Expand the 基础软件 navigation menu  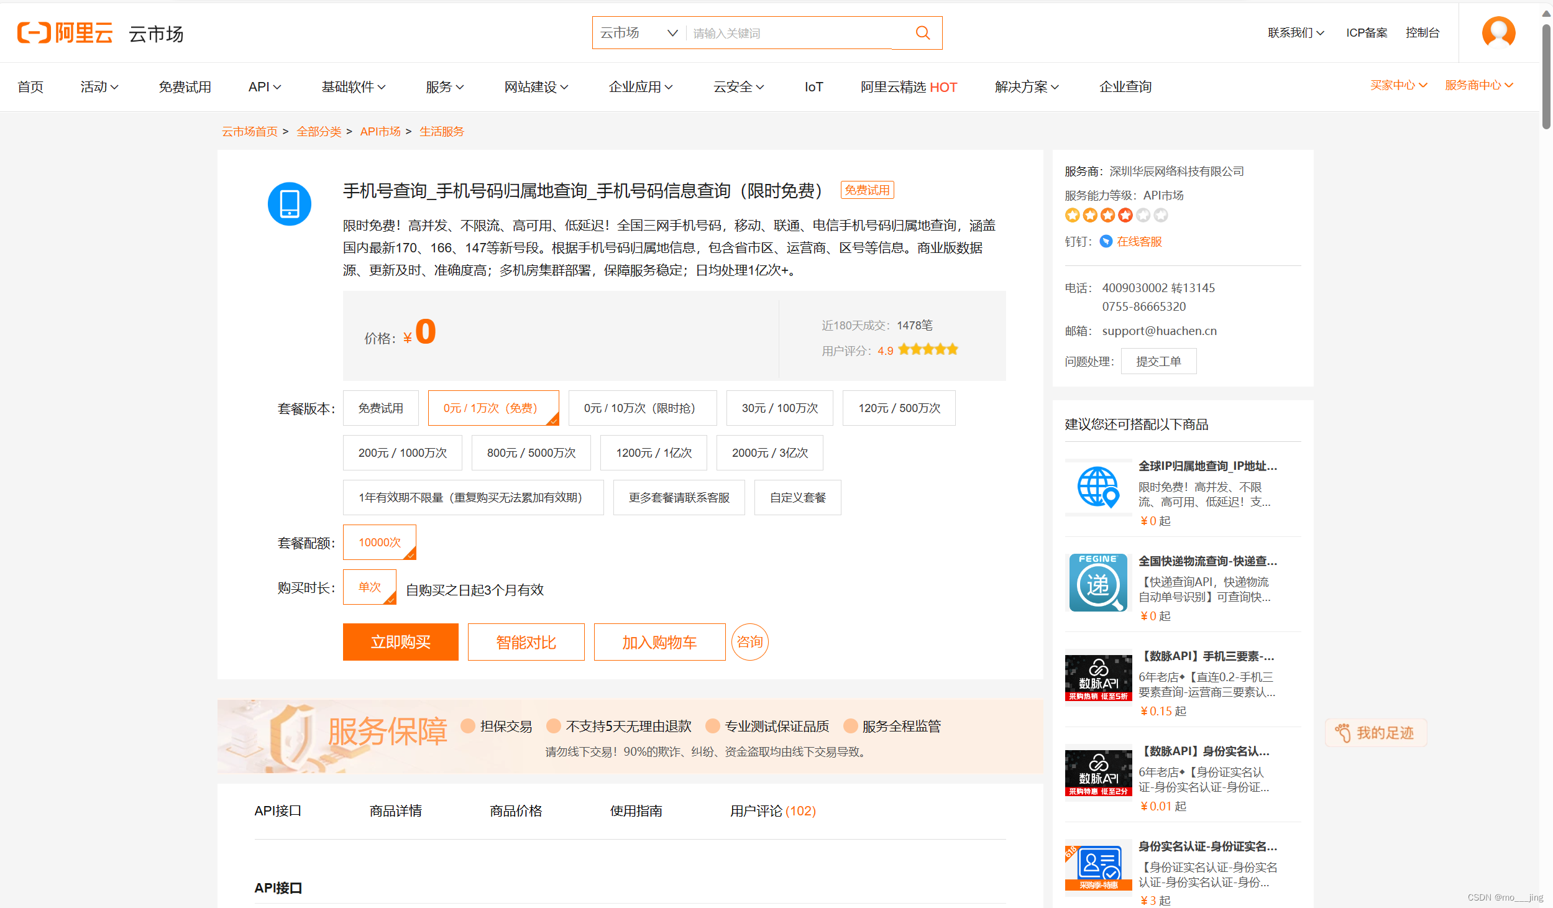(x=353, y=87)
